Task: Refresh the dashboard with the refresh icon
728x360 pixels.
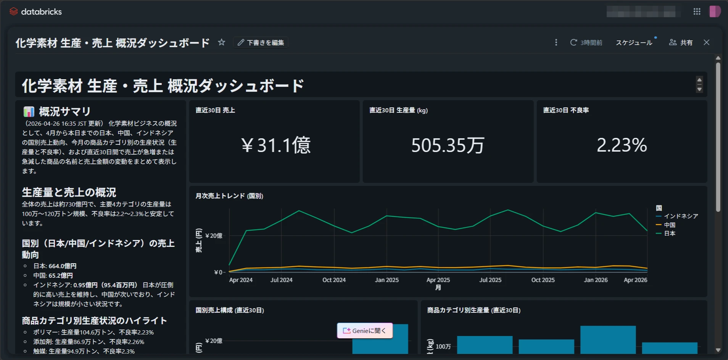Action: pos(573,42)
